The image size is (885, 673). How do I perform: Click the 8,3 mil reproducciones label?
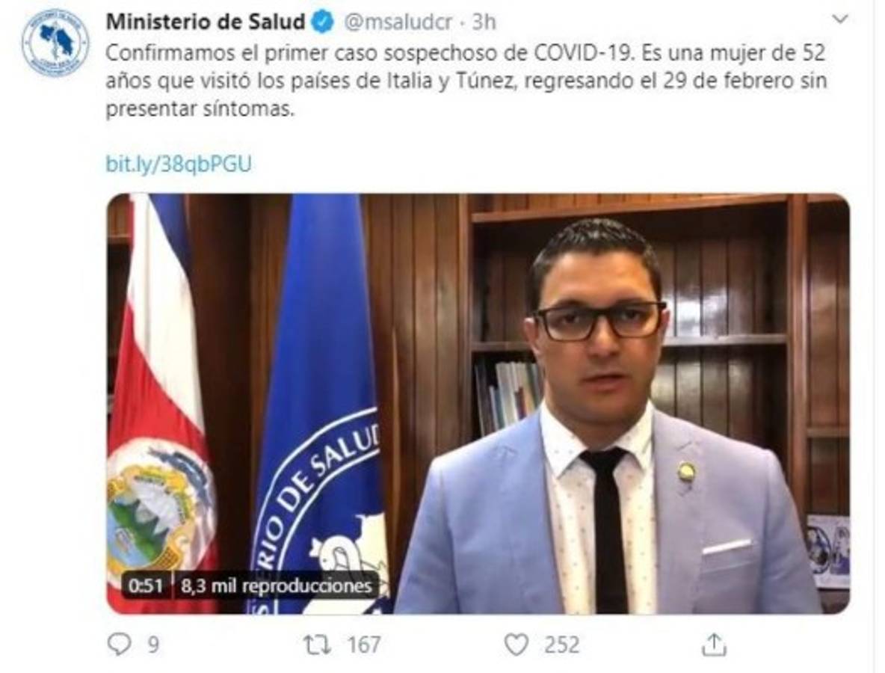coord(277,586)
